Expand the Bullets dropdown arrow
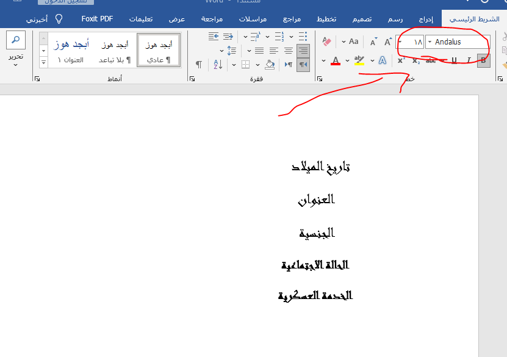 292,37
